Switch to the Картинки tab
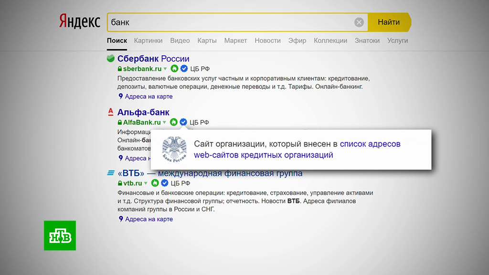This screenshot has height=275, width=489. click(x=148, y=41)
